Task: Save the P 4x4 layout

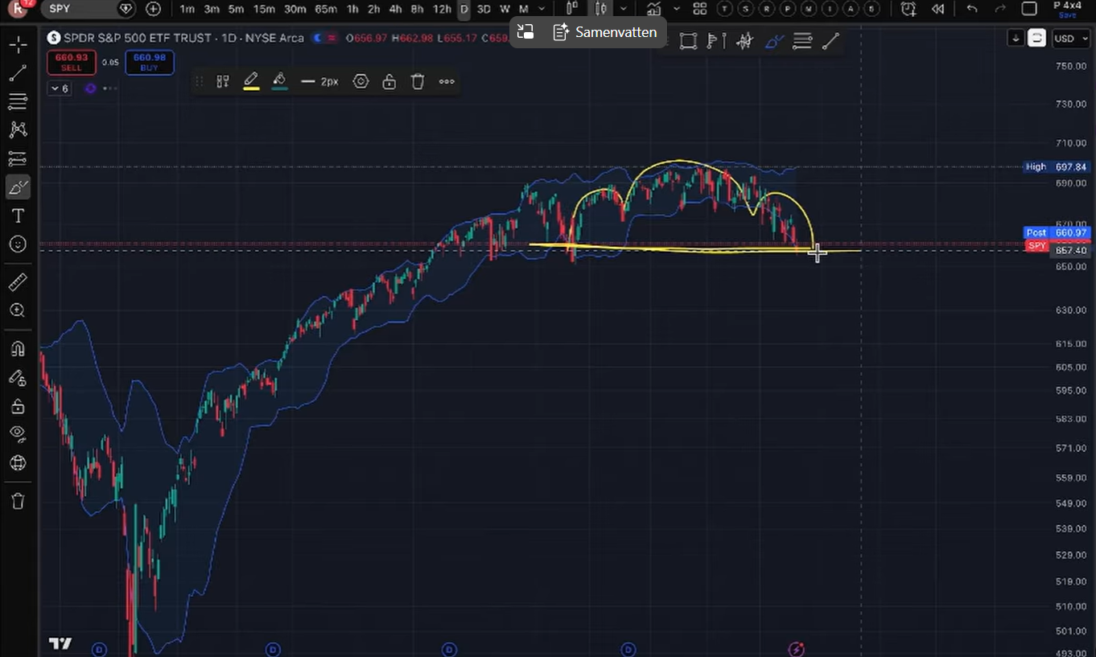Action: coord(1068,14)
